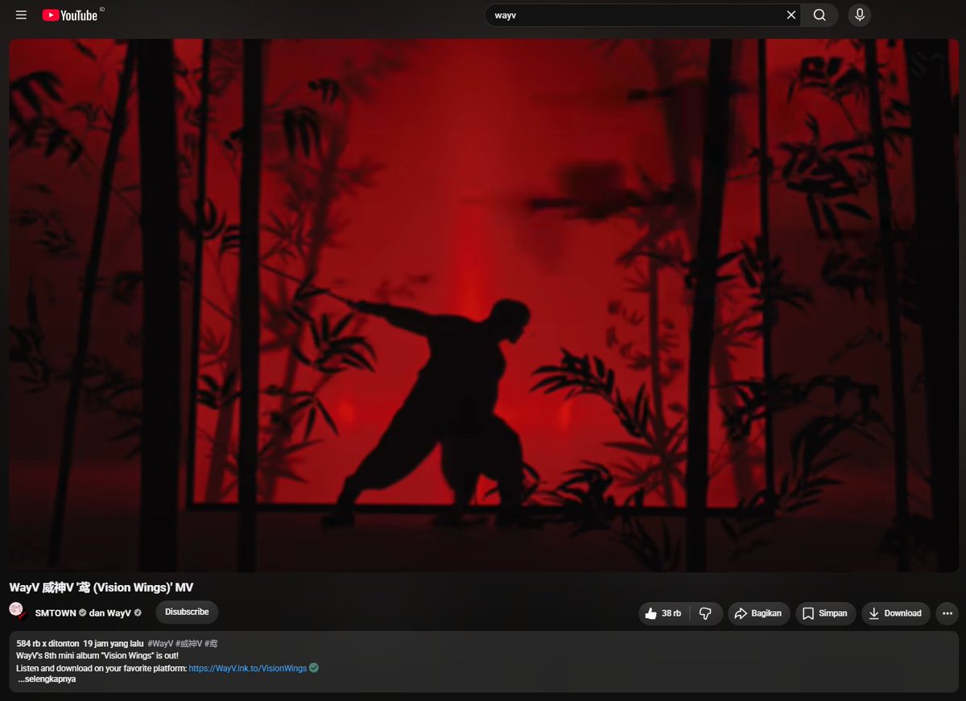This screenshot has height=701, width=966.
Task: Open the #鸢 hashtag
Action: click(x=211, y=644)
